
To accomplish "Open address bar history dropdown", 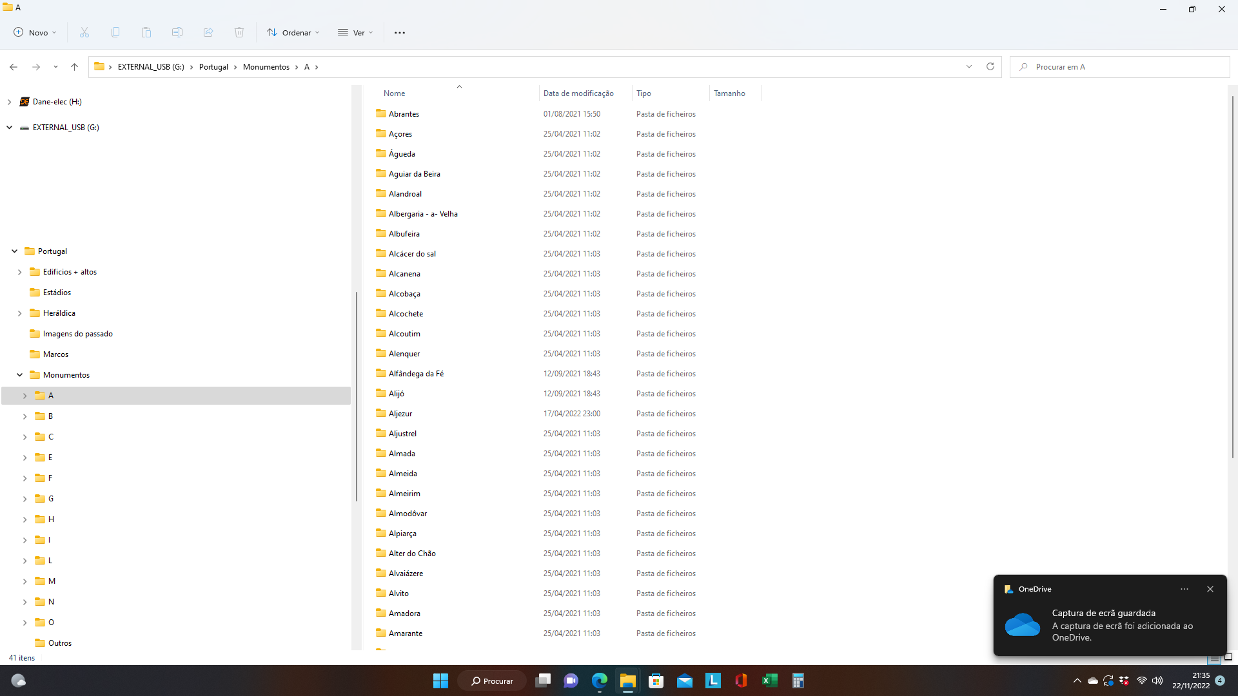I will tap(969, 66).
